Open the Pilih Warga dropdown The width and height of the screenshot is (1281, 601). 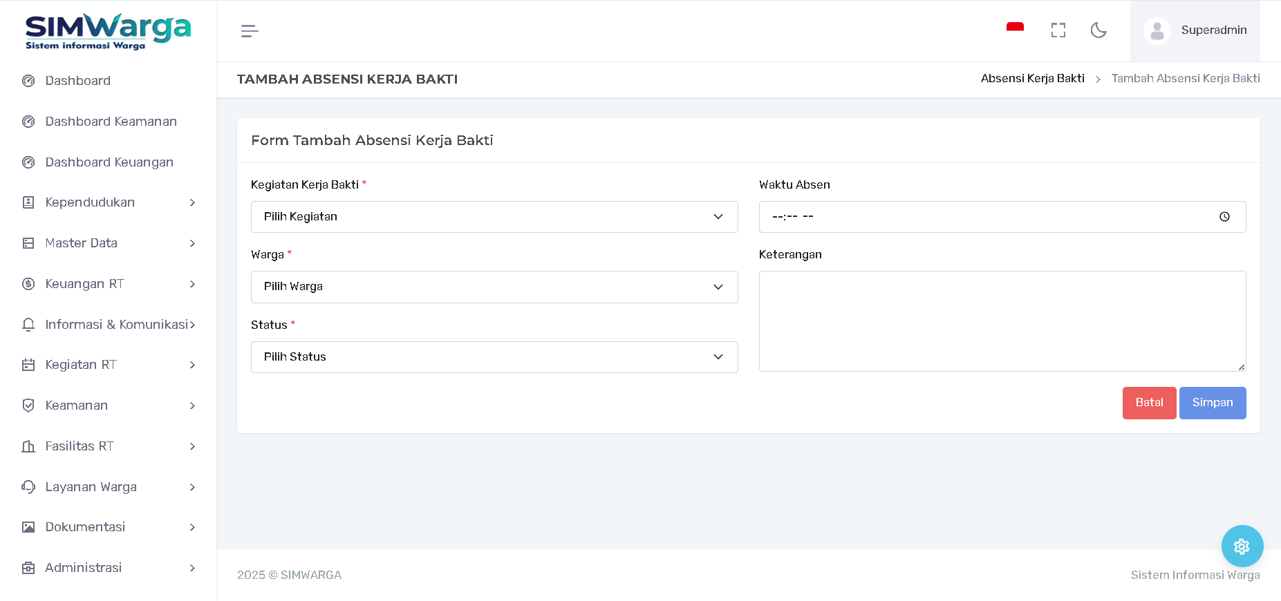pos(494,287)
